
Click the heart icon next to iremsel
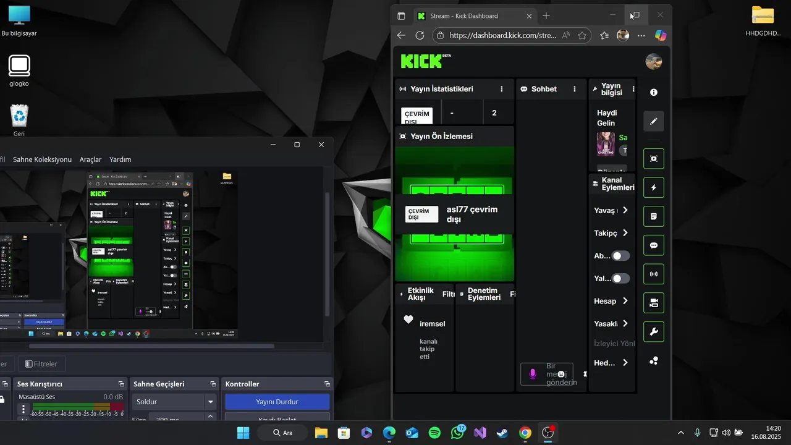(x=408, y=320)
